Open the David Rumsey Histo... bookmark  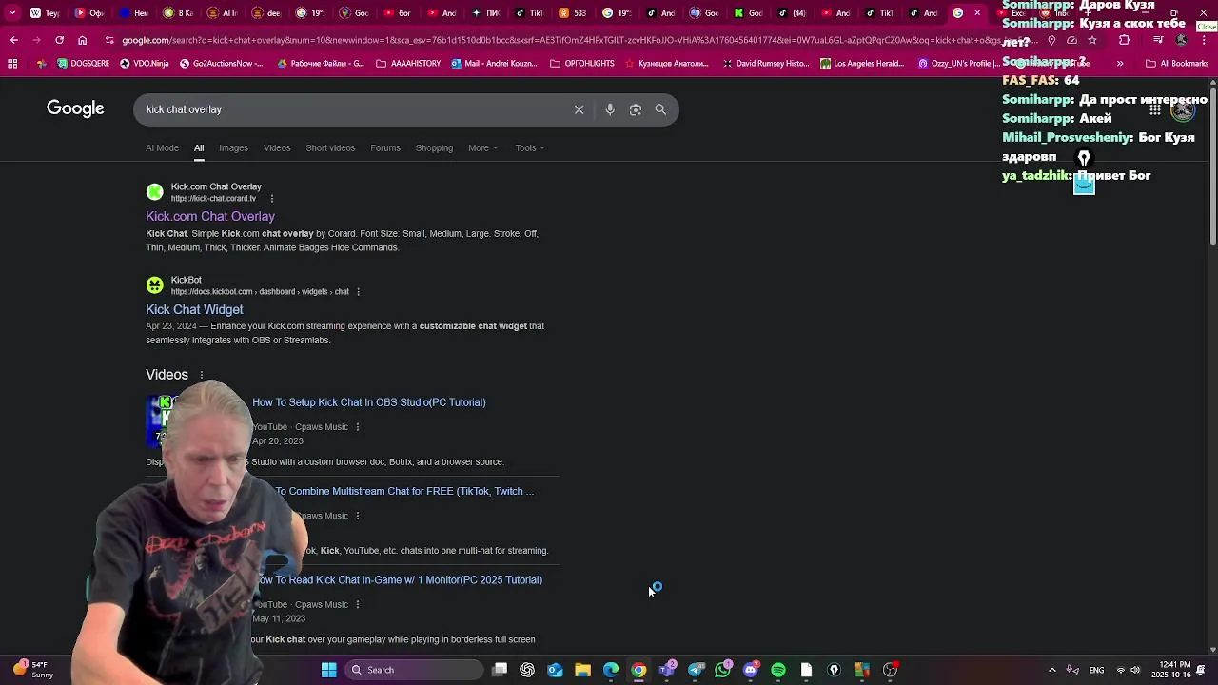pyautogui.click(x=764, y=64)
